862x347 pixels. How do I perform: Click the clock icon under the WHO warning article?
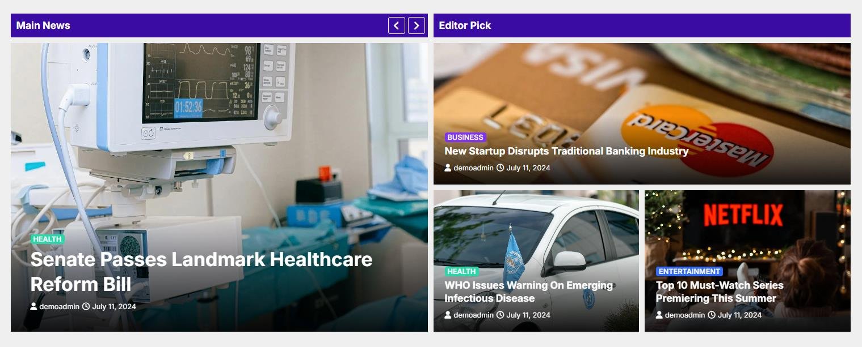[501, 315]
